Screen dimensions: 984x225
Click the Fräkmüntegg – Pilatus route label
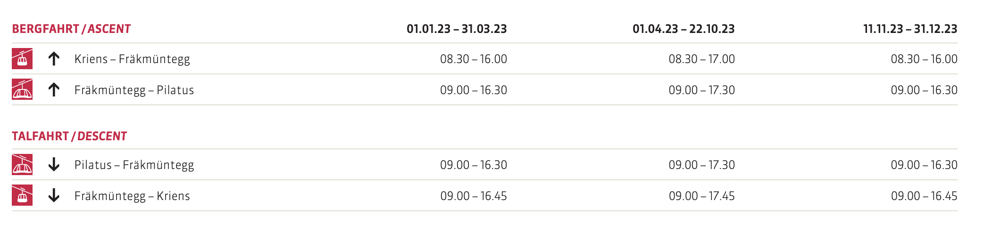pos(134,90)
